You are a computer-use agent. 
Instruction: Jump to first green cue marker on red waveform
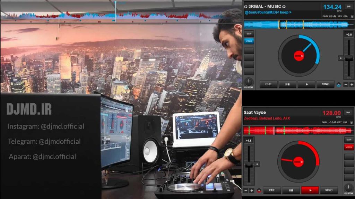point(249,130)
